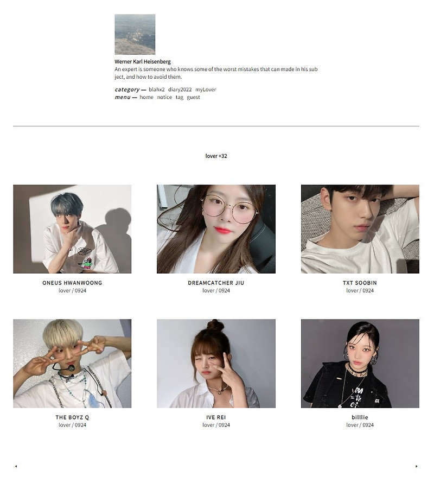Screen dimensions: 434x477
Task: Open the notice menu link
Action: tap(164, 97)
